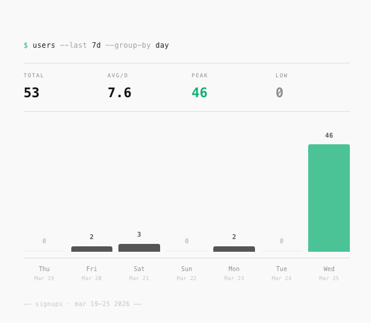Click the green $ prompt symbol

click(26, 45)
